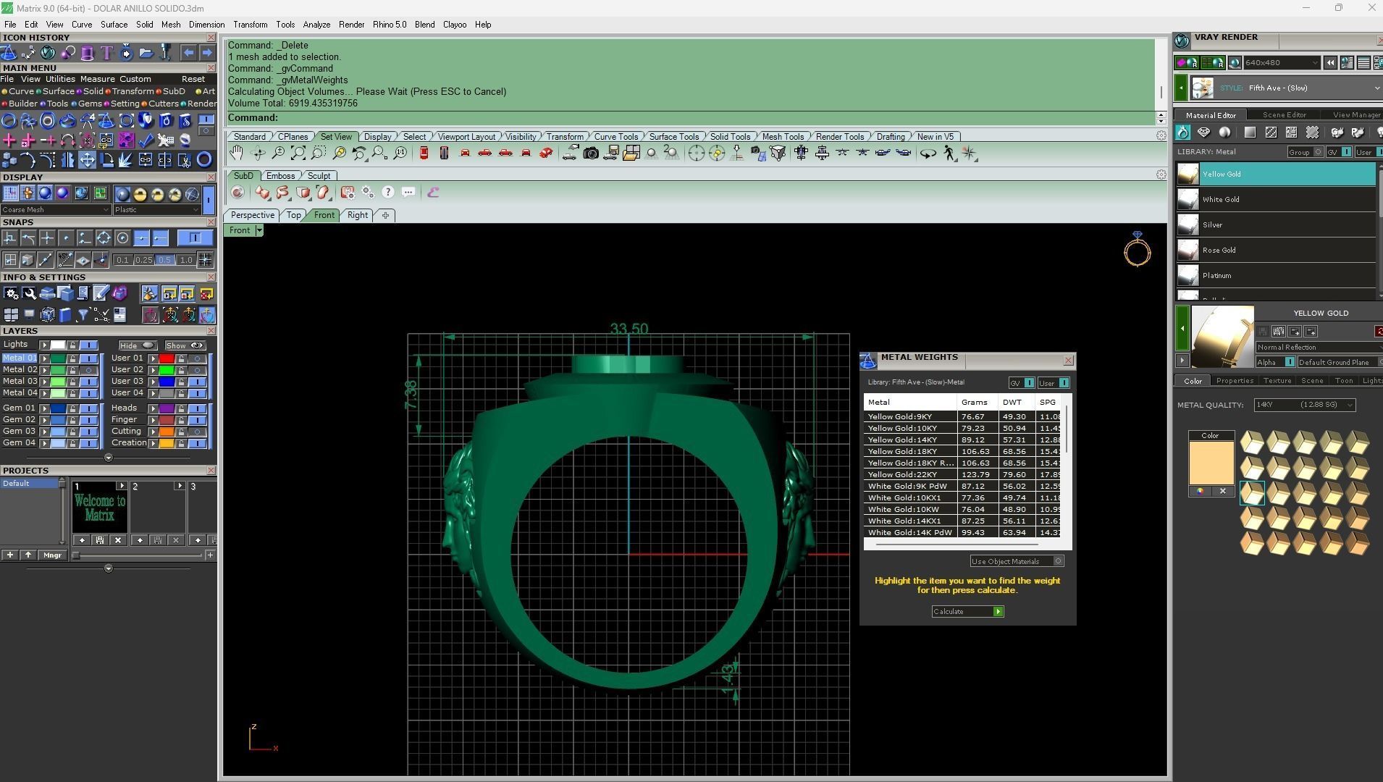Click the funnel filter icon in Info & Settings
1383x782 pixels.
click(83, 314)
